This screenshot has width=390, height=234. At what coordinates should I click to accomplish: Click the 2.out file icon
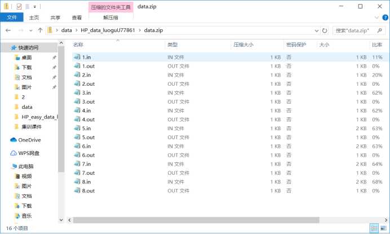click(77, 83)
